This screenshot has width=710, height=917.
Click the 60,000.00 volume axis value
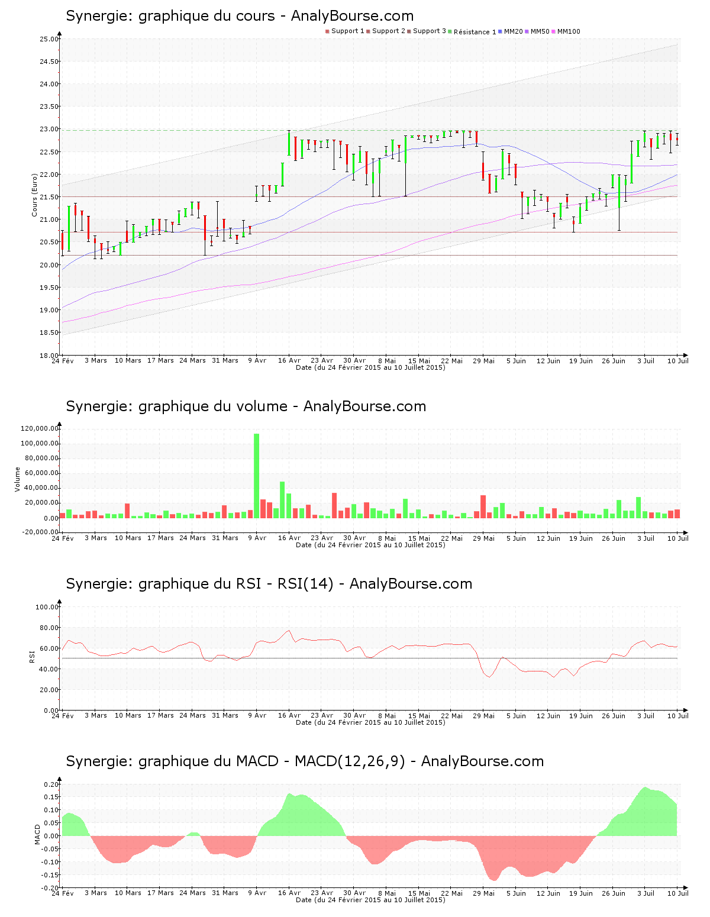point(41,473)
